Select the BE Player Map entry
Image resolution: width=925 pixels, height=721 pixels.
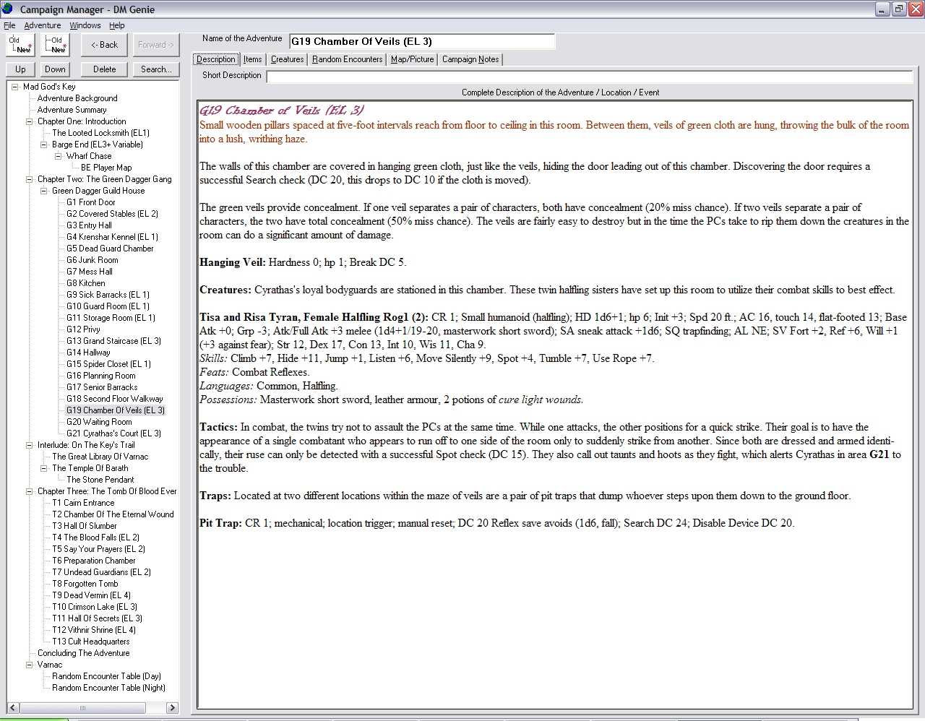coord(106,168)
